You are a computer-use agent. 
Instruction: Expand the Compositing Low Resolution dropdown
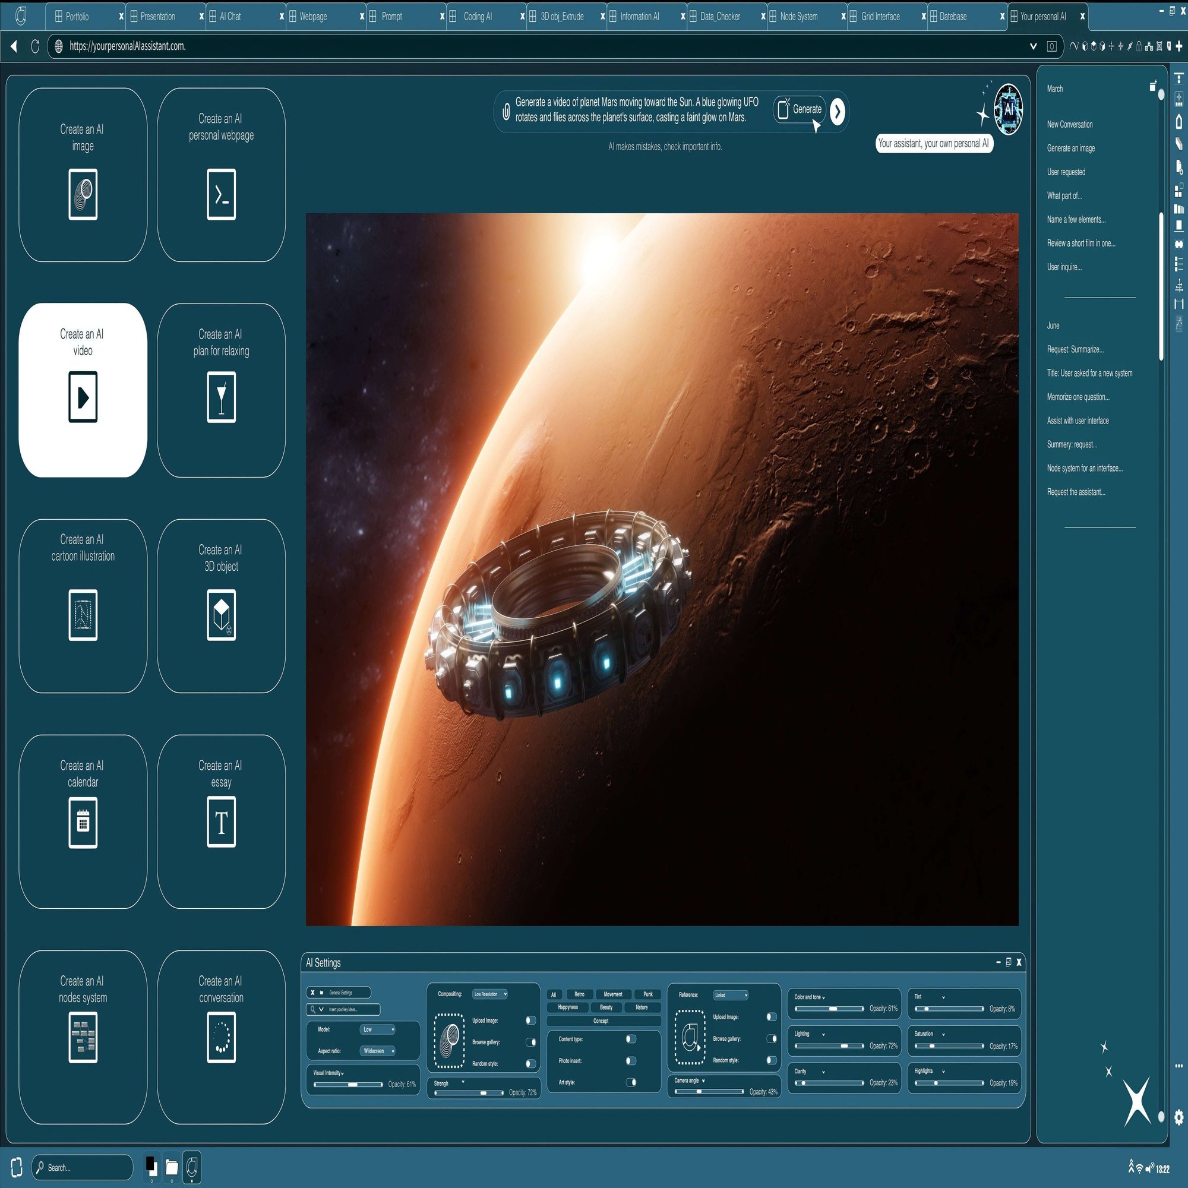489,994
